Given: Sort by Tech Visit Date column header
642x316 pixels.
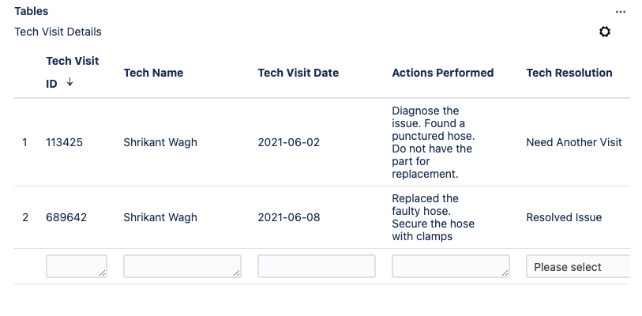Looking at the screenshot, I should tap(298, 73).
